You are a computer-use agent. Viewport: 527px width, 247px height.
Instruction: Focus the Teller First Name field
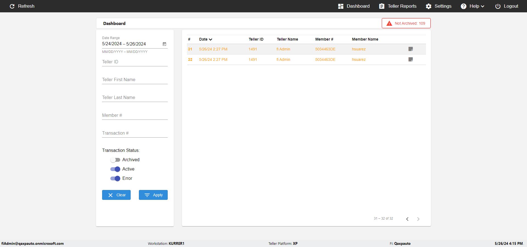(135, 80)
